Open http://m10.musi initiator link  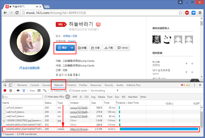point(80,129)
